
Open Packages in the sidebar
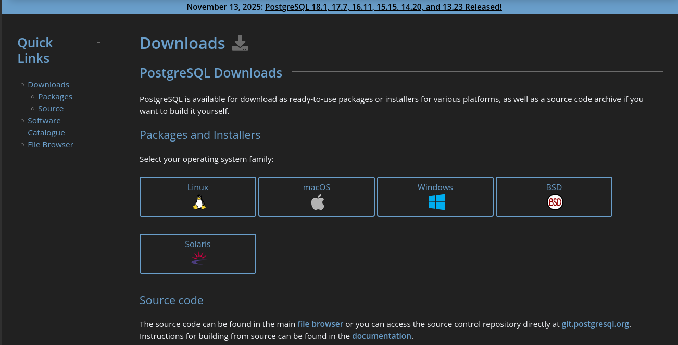(x=55, y=97)
